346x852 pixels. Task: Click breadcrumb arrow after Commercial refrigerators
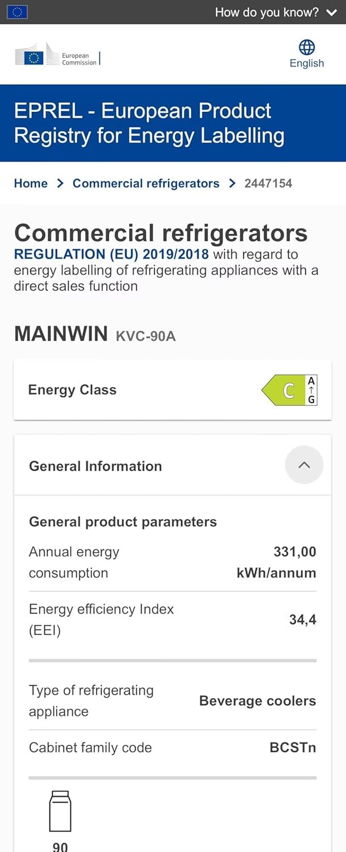coord(232,183)
